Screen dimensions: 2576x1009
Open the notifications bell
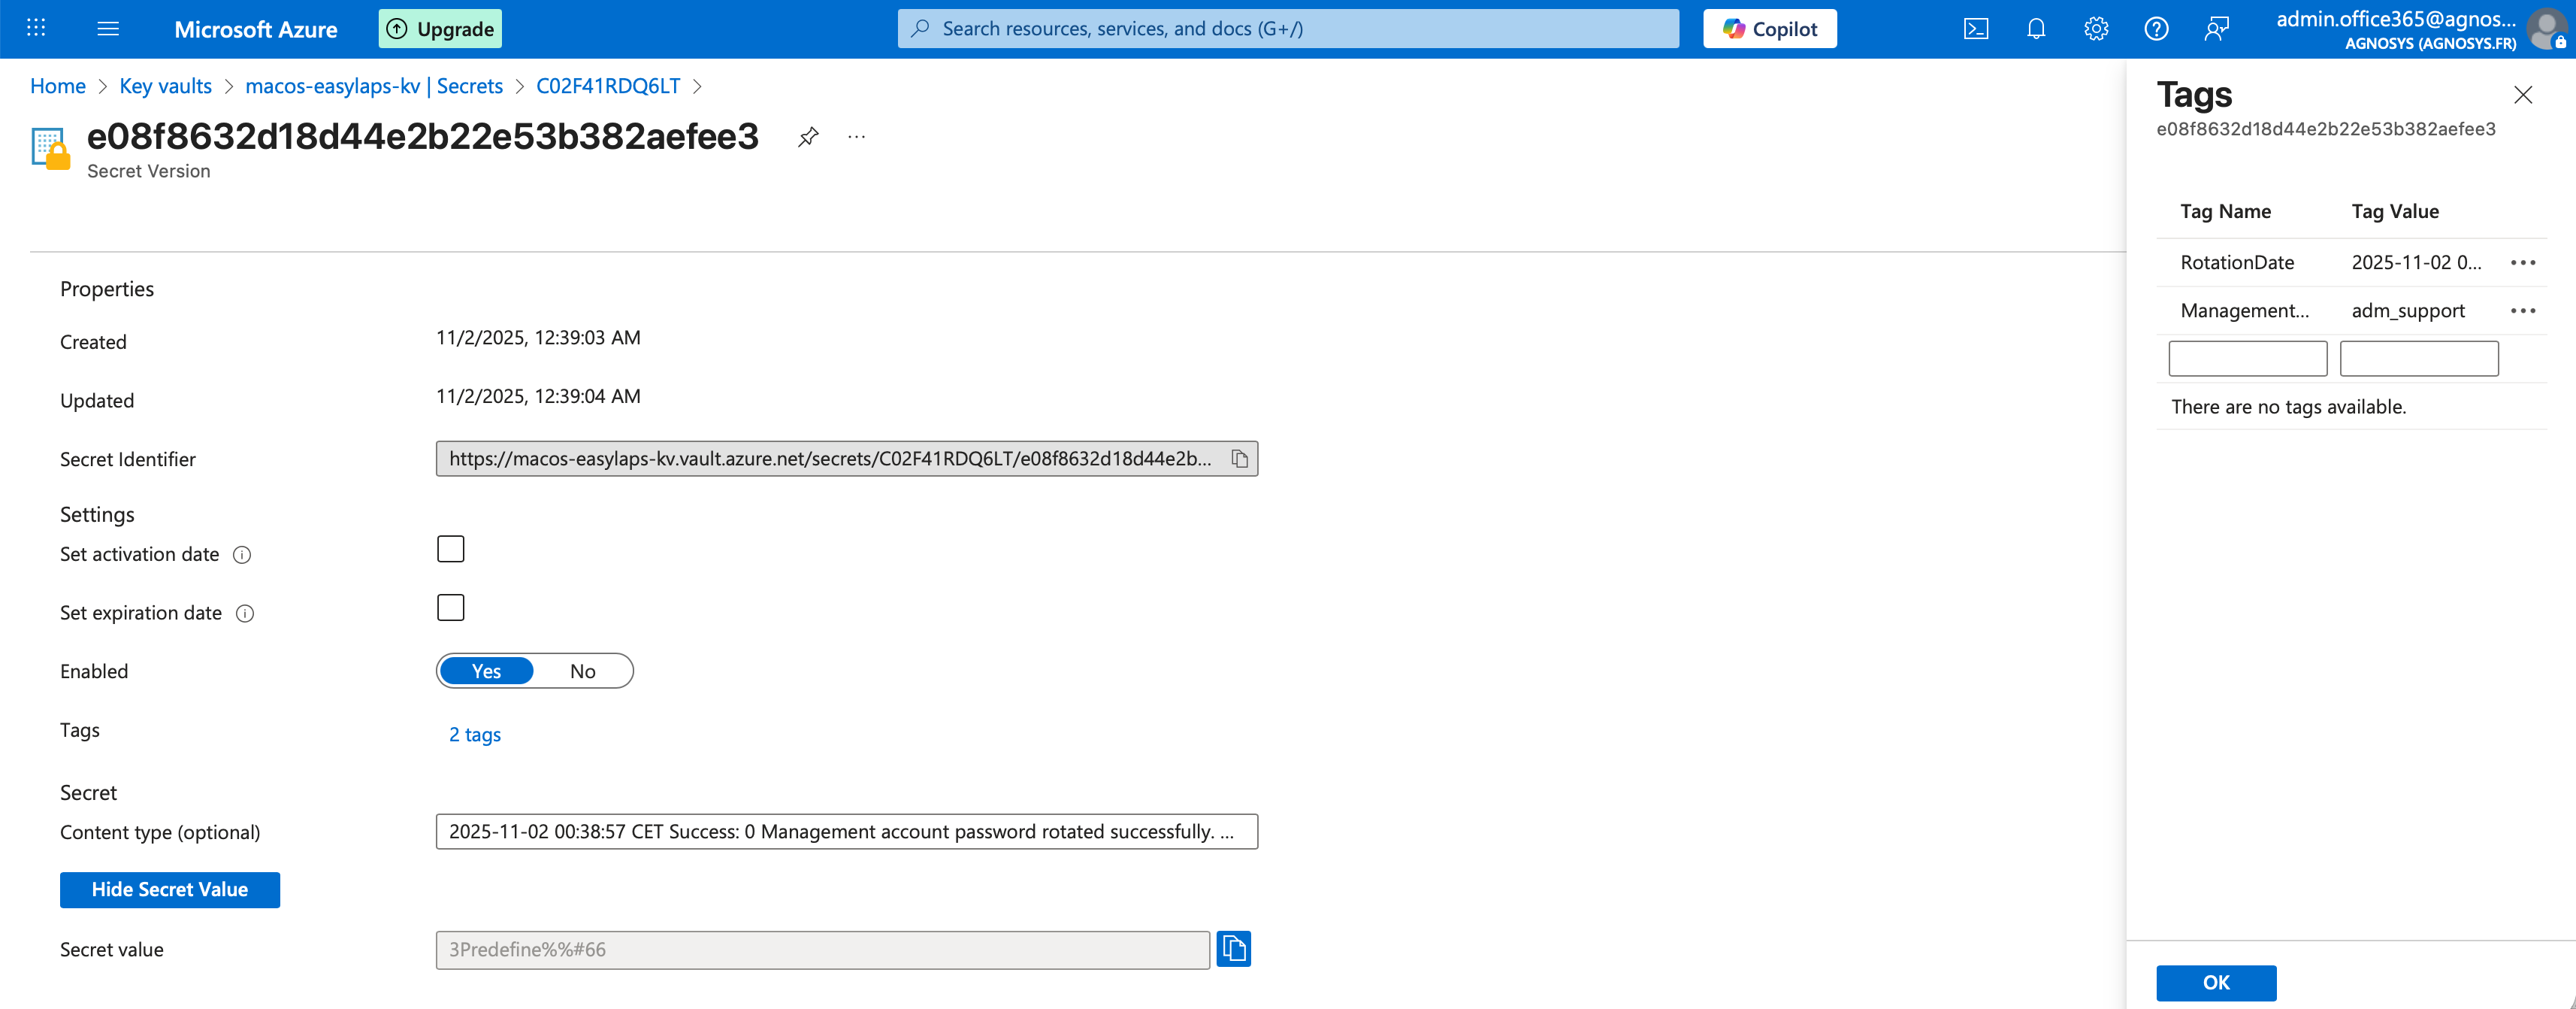coord(2036,29)
